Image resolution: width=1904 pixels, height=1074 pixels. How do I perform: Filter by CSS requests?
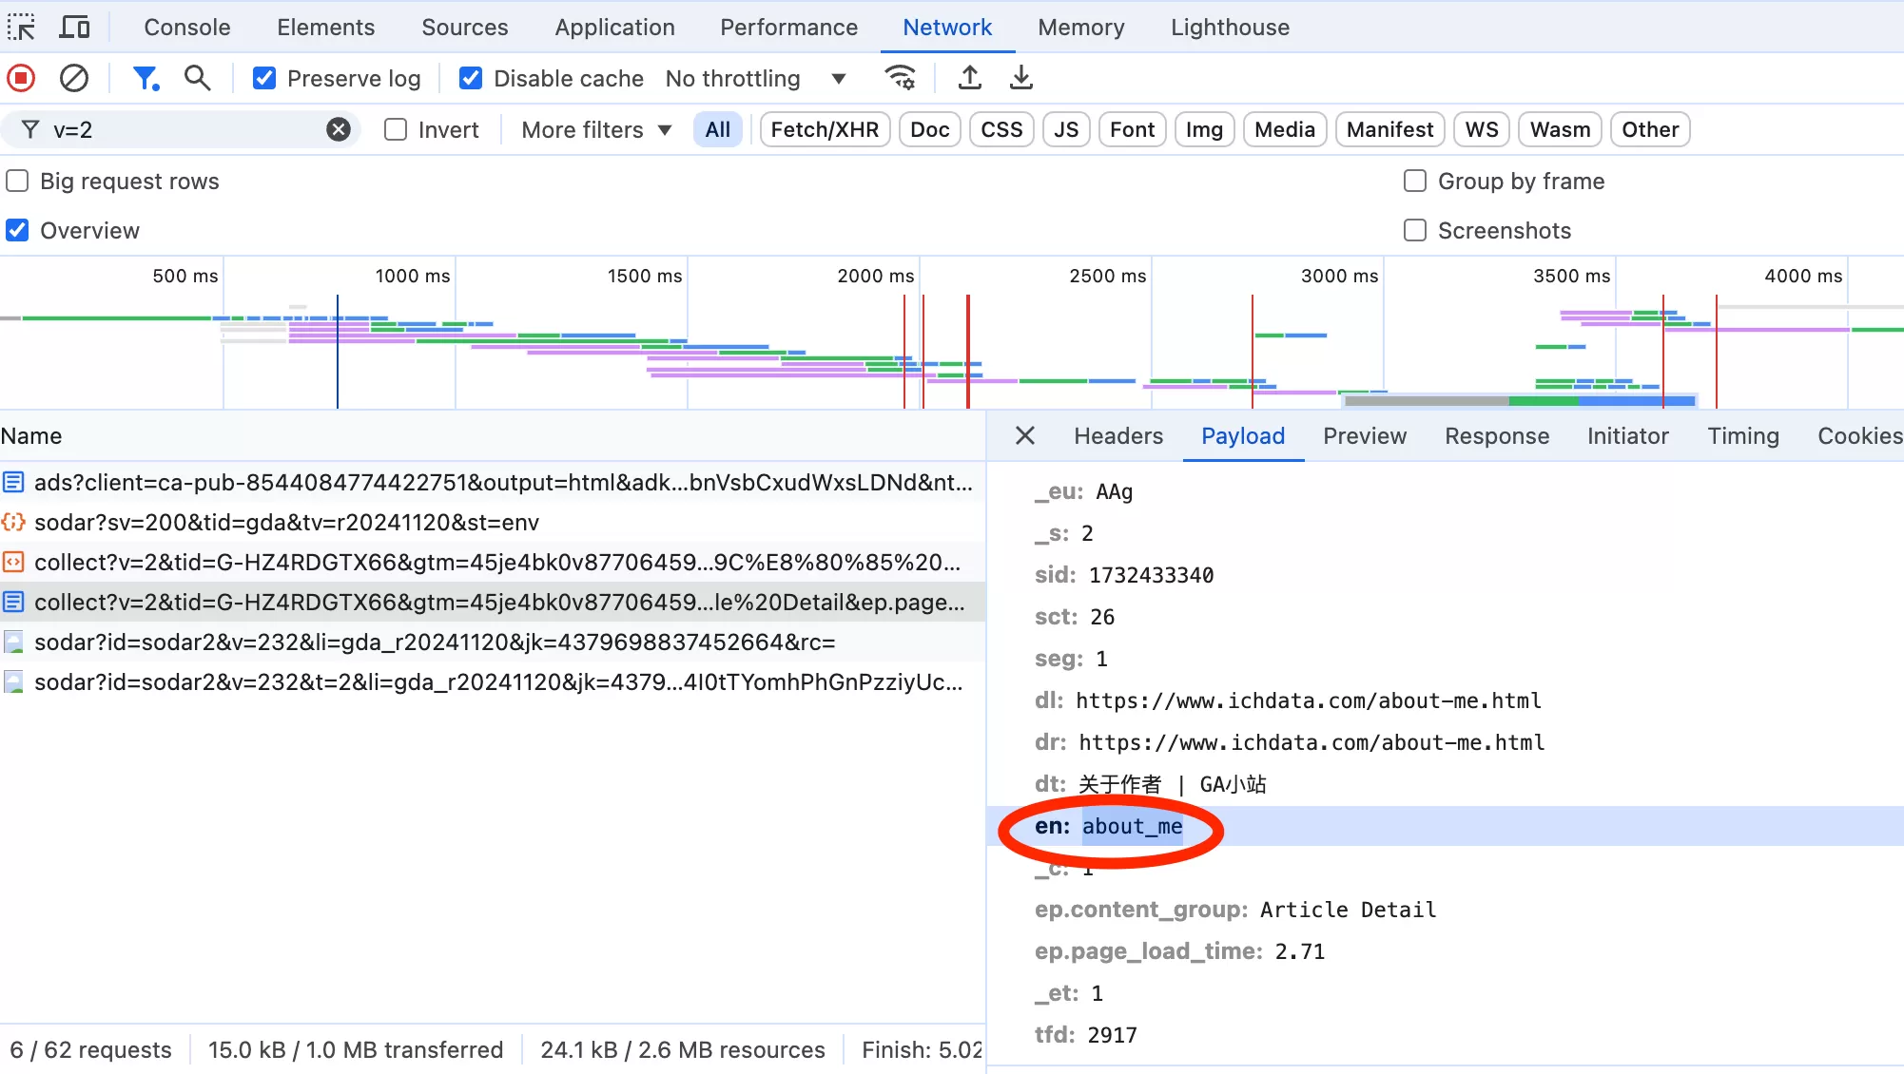pyautogui.click(x=1001, y=129)
